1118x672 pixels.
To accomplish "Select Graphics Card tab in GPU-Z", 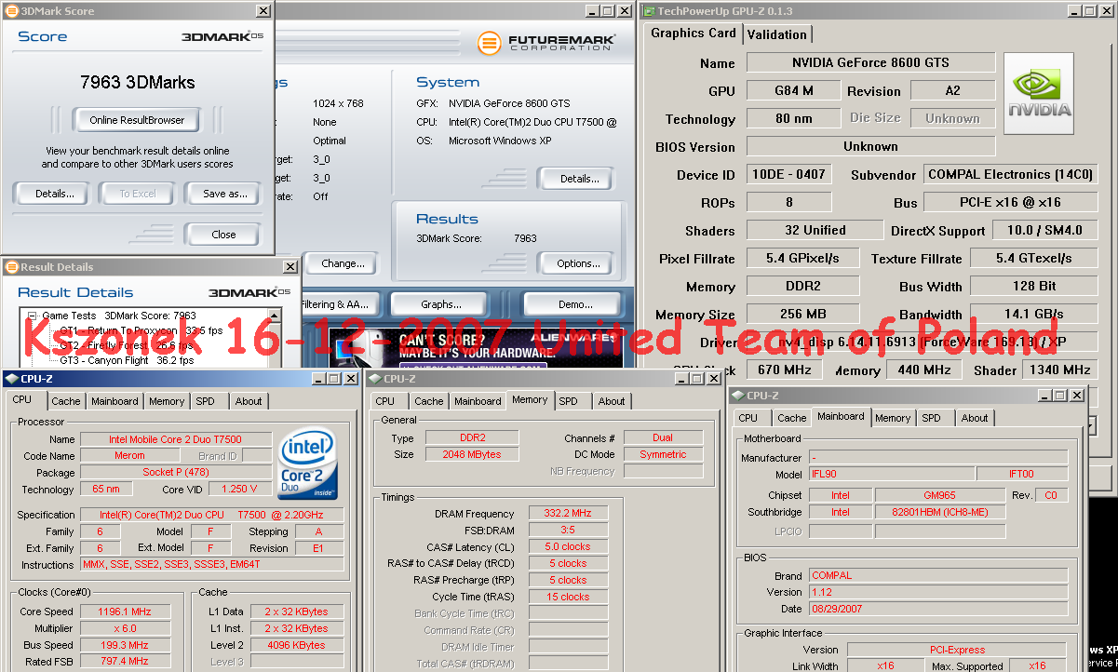I will 693,33.
